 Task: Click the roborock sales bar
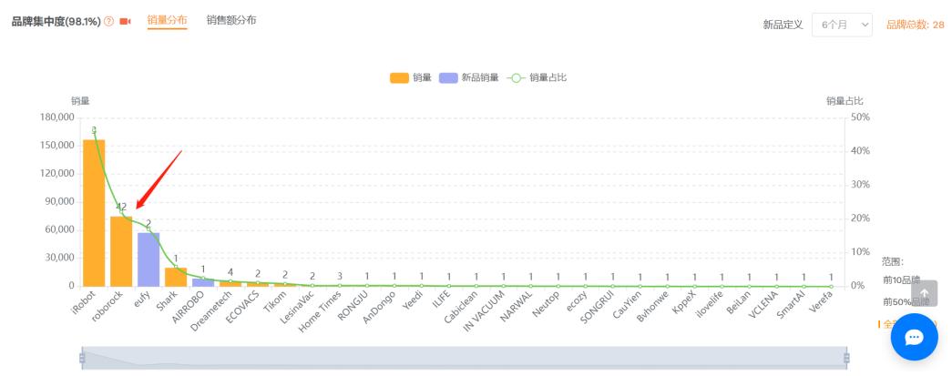121,251
